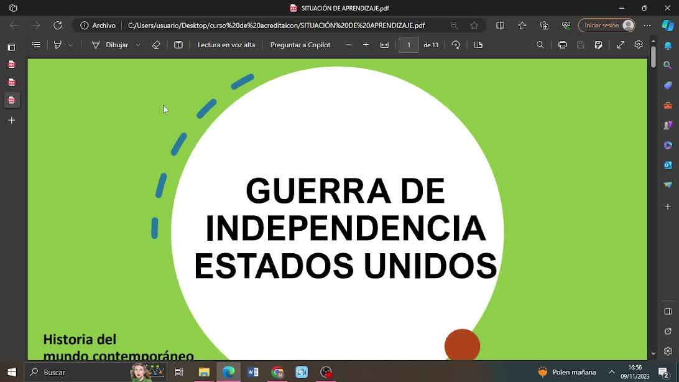Open Outlook in sidebar
Viewport: 679px width, 382px height.
[x=668, y=165]
